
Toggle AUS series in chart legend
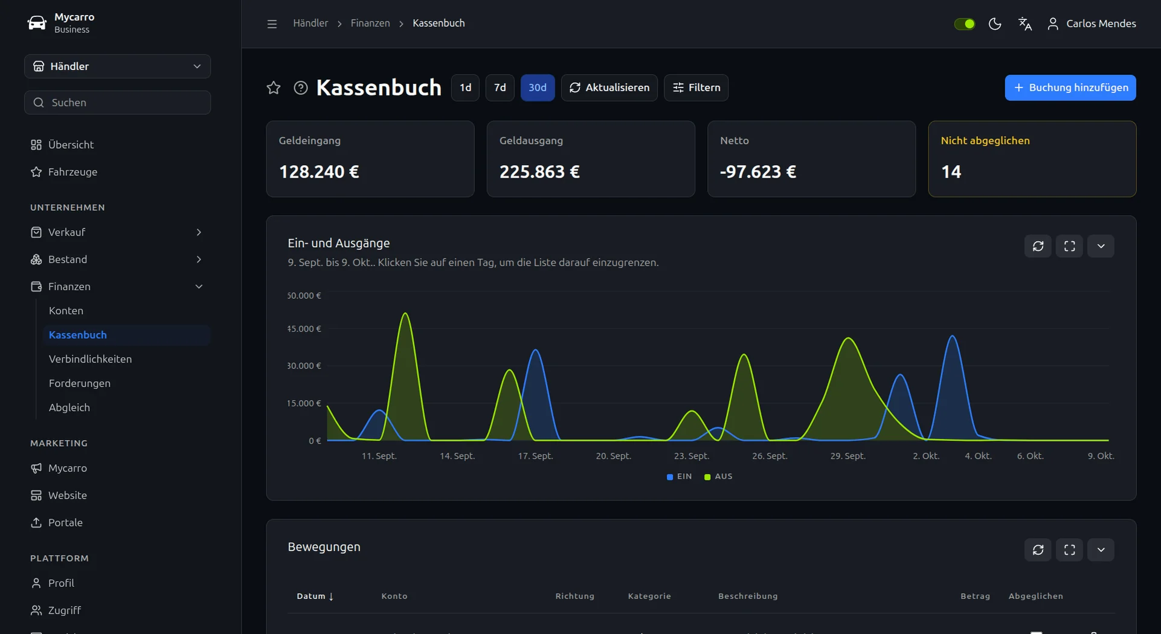point(718,476)
